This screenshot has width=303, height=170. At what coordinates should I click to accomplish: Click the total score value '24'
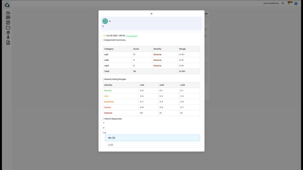coord(134,71)
